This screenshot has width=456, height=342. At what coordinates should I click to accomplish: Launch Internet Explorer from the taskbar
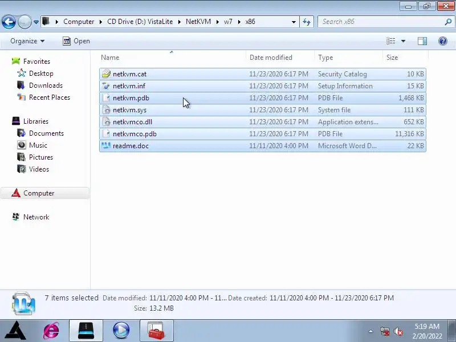coord(51,331)
